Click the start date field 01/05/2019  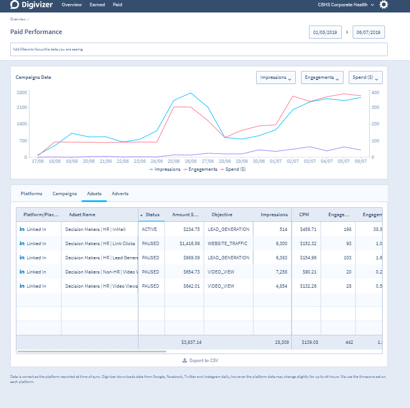(x=325, y=32)
